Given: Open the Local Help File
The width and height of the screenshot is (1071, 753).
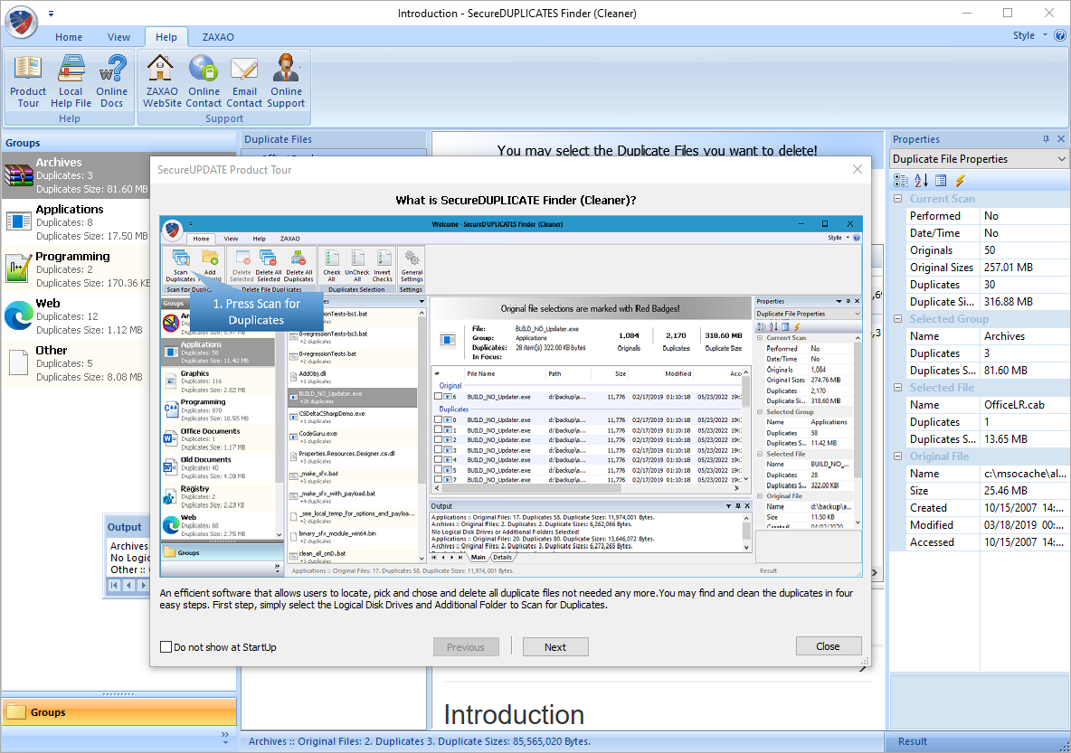Looking at the screenshot, I should [x=71, y=82].
